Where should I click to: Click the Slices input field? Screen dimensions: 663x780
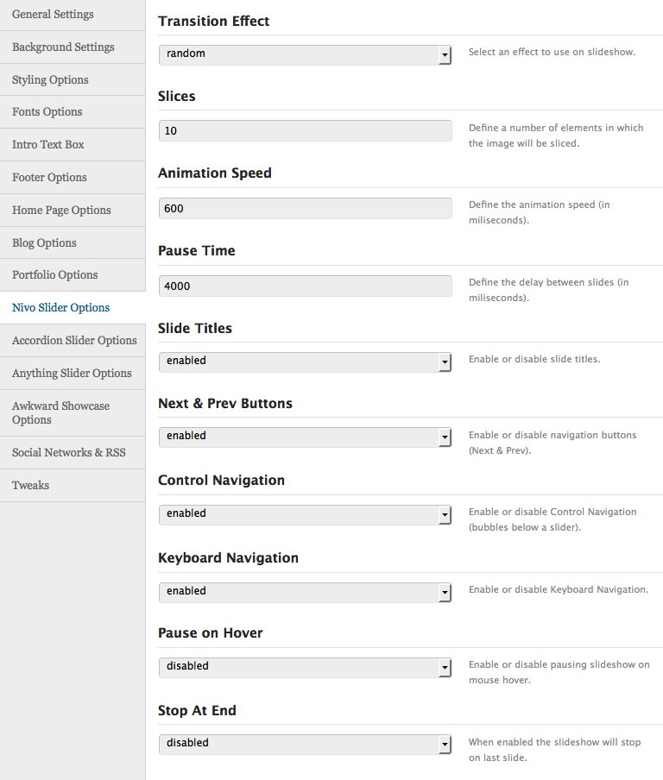click(305, 131)
